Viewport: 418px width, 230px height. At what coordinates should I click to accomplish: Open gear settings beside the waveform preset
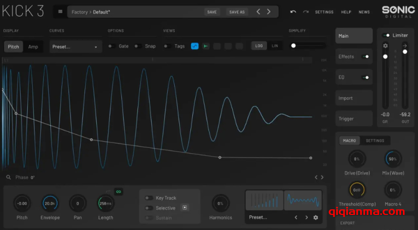316,217
